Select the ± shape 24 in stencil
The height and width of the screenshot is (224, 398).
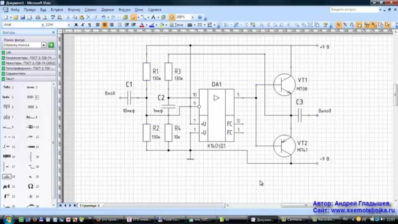click(x=31, y=196)
